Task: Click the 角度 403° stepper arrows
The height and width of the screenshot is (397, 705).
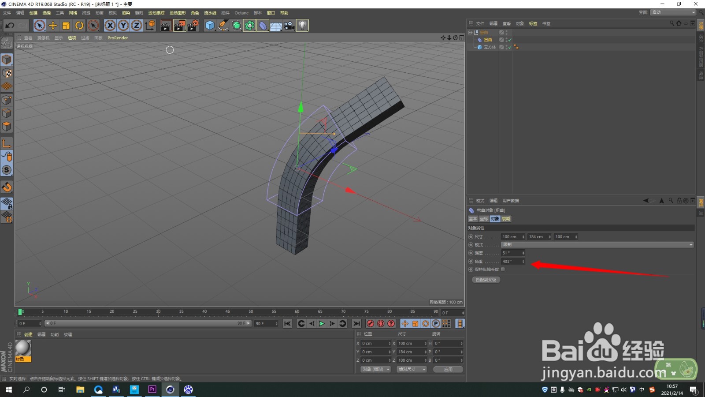Action: pyautogui.click(x=523, y=262)
